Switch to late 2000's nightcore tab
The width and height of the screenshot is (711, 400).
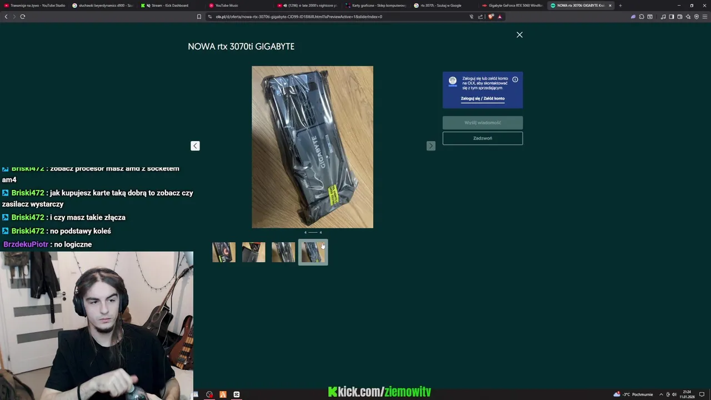pyautogui.click(x=308, y=6)
